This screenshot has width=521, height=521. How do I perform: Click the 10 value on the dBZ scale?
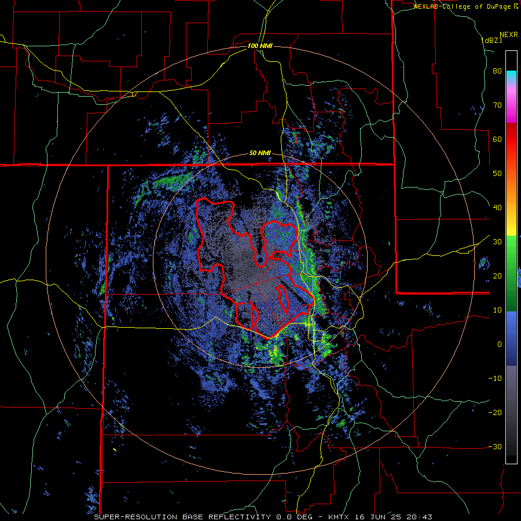coord(497,310)
